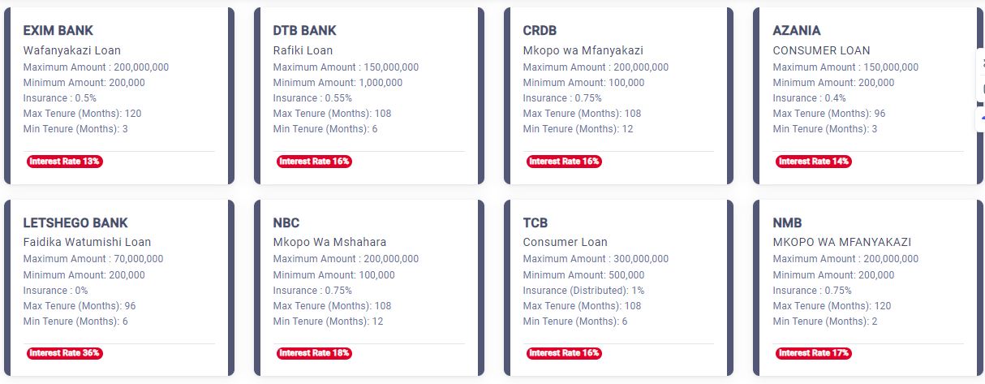Screen dimensions: 985x384
Task: Open the Faidika Watumishi Loan name
Action: [87, 242]
